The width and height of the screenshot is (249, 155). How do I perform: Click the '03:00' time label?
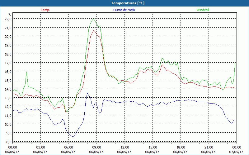point(41,147)
